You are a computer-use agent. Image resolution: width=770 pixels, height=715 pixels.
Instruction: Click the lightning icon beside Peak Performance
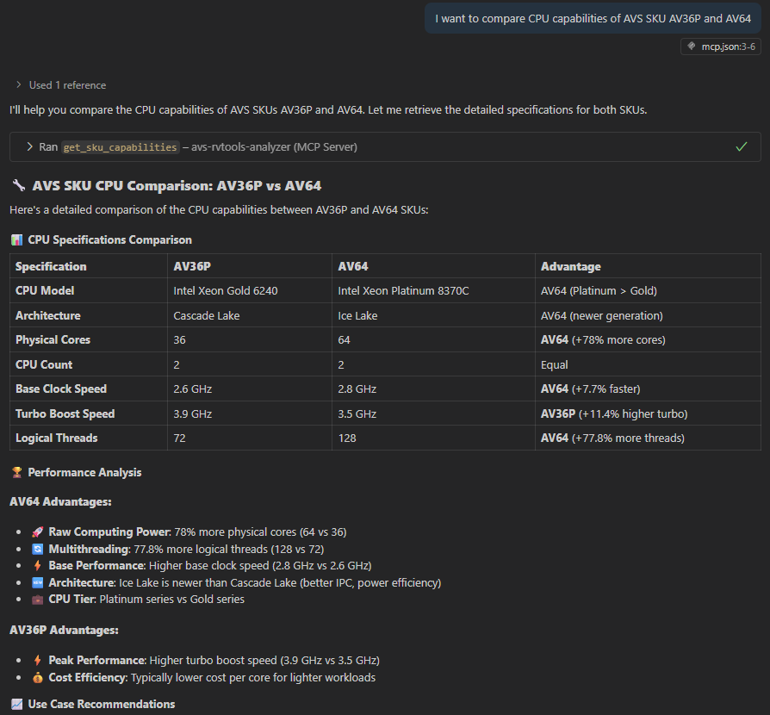point(37,660)
